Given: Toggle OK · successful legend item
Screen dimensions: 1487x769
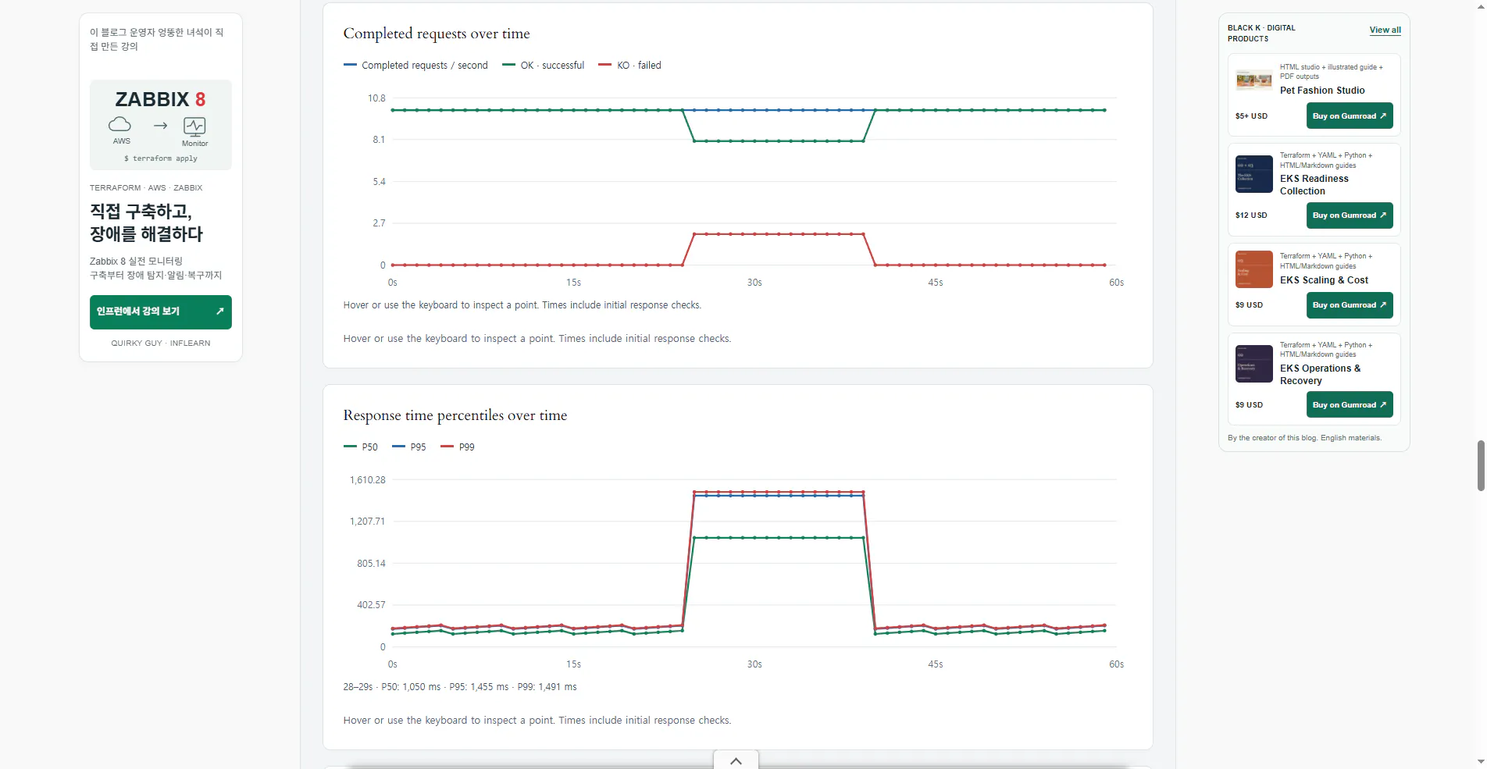Looking at the screenshot, I should tap(543, 66).
